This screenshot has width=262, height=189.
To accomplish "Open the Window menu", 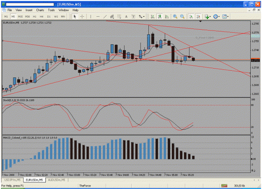I will [x=64, y=10].
